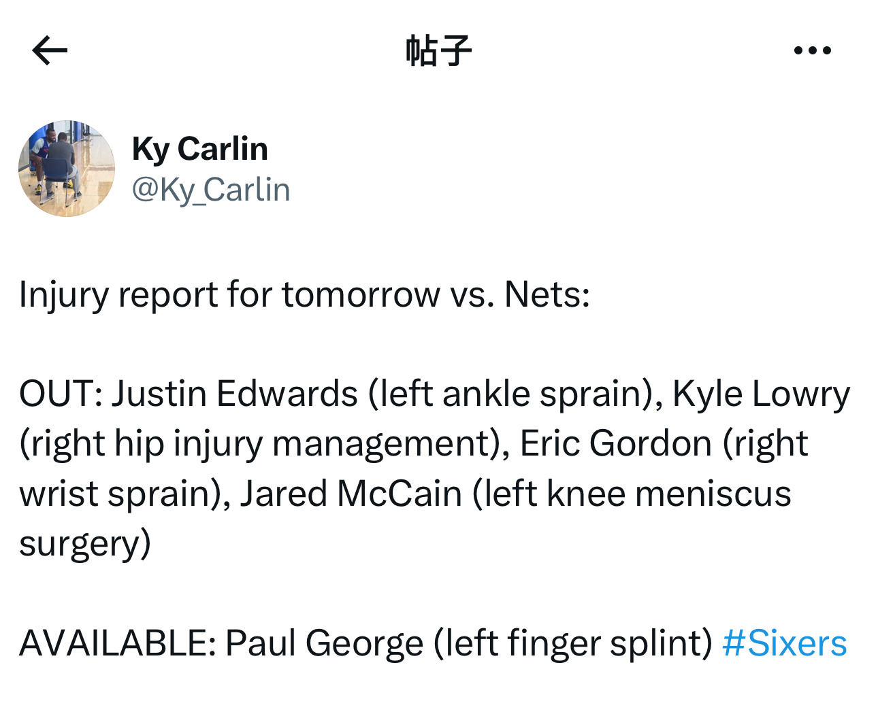Click the text 'left finger splint'
878x716 pixels.
[x=573, y=643]
